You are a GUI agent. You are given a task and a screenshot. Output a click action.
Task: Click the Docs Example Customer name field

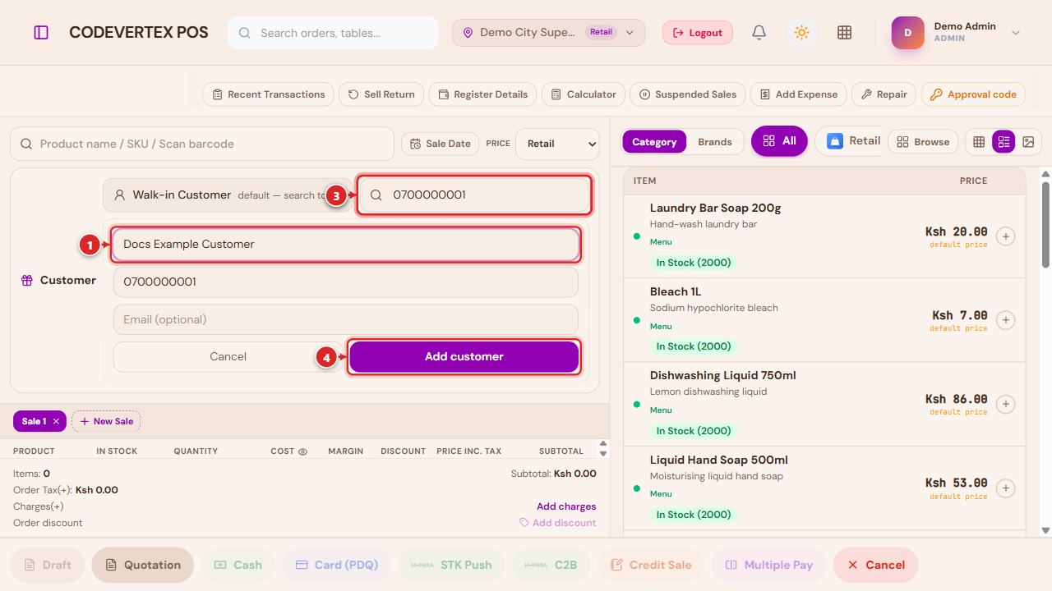[x=346, y=245]
